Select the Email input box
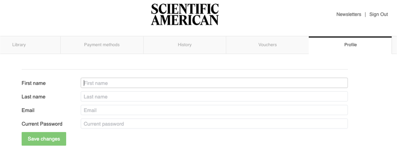This screenshot has width=397, height=166. pos(214,110)
